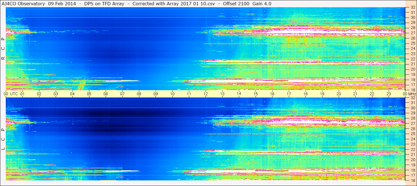Click the 24 MHz label in RCP panel
Viewport: 417px width, 186px height.
pos(413,48)
